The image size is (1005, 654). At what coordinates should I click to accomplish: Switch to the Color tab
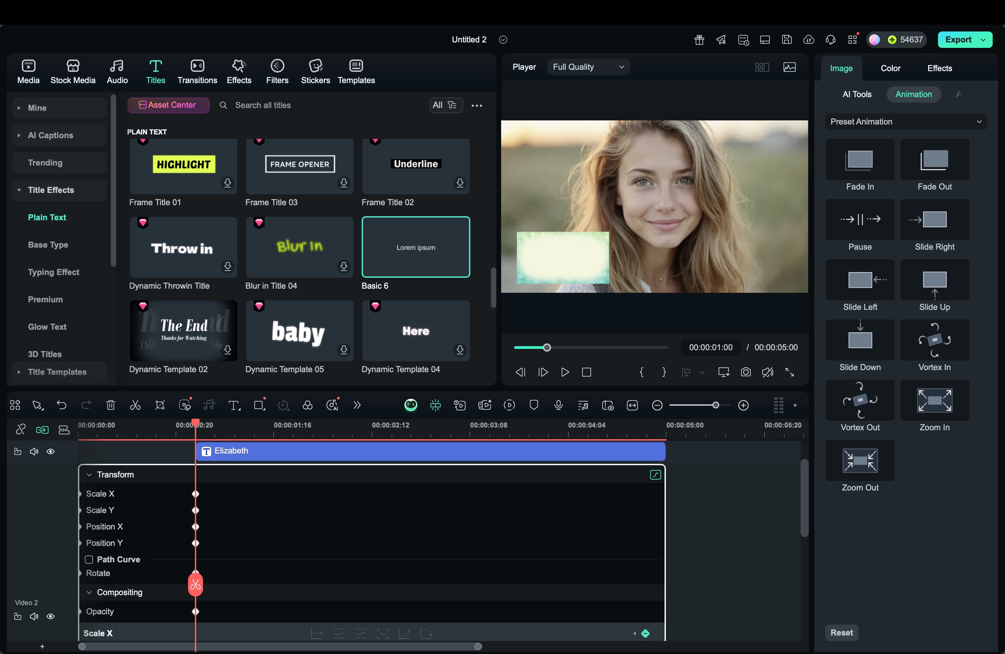(x=890, y=68)
